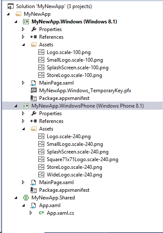Click the image icon beside Square71x71Logo.scale-240.png

point(41,159)
